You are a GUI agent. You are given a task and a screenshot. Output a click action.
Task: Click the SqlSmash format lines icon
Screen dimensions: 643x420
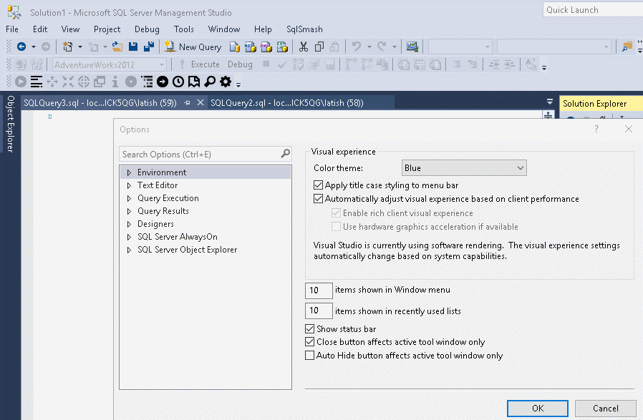pyautogui.click(x=37, y=82)
